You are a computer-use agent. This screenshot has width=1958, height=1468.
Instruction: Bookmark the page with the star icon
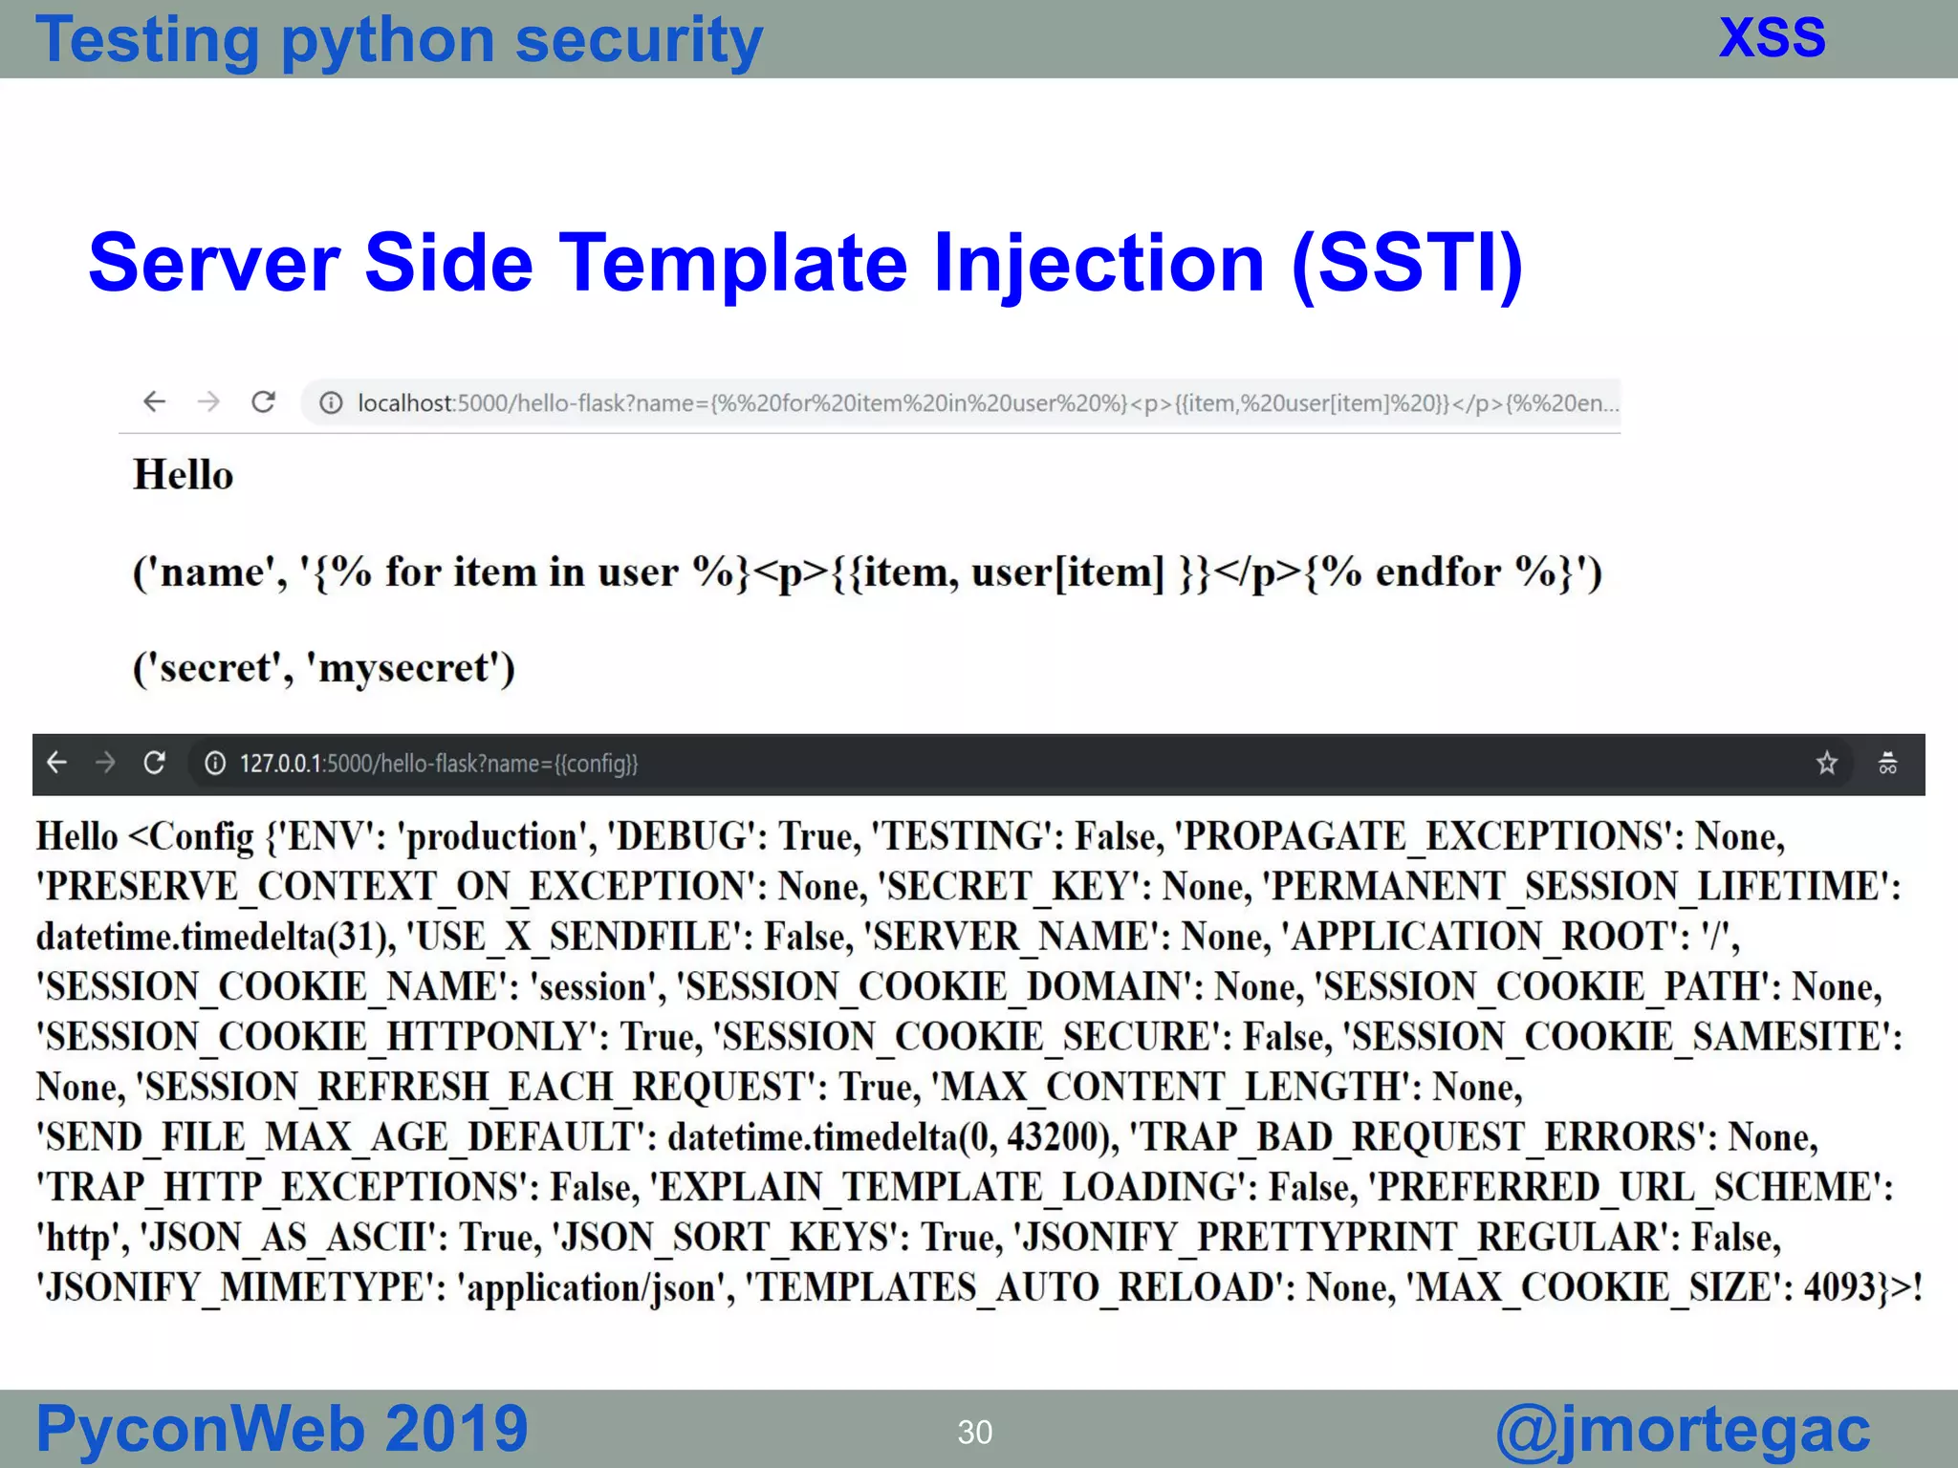click(x=1827, y=763)
